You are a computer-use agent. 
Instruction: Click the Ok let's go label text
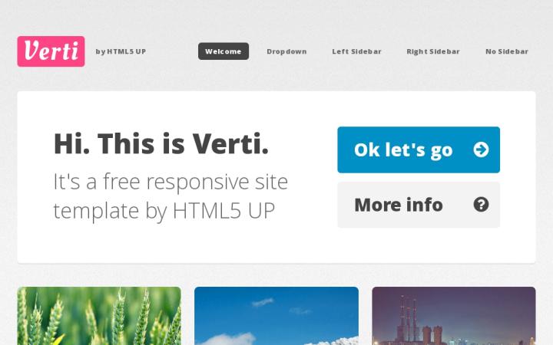(x=403, y=150)
